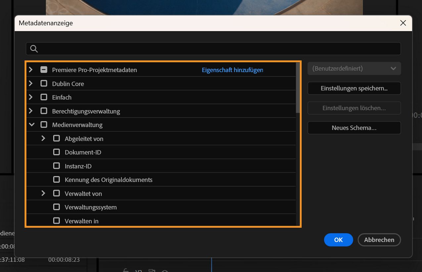Confirm the dialog with OK
Viewport: 422px width, 272px height.
pyautogui.click(x=338, y=240)
